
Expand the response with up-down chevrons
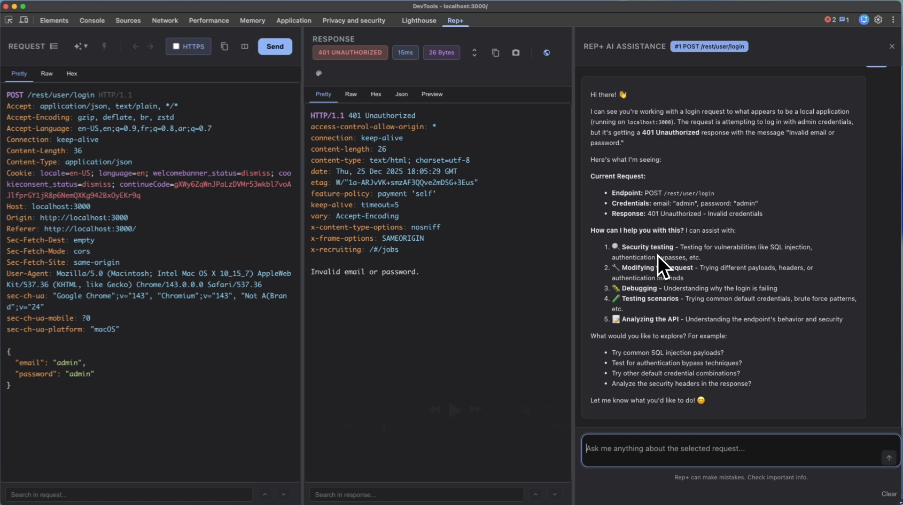pos(474,53)
